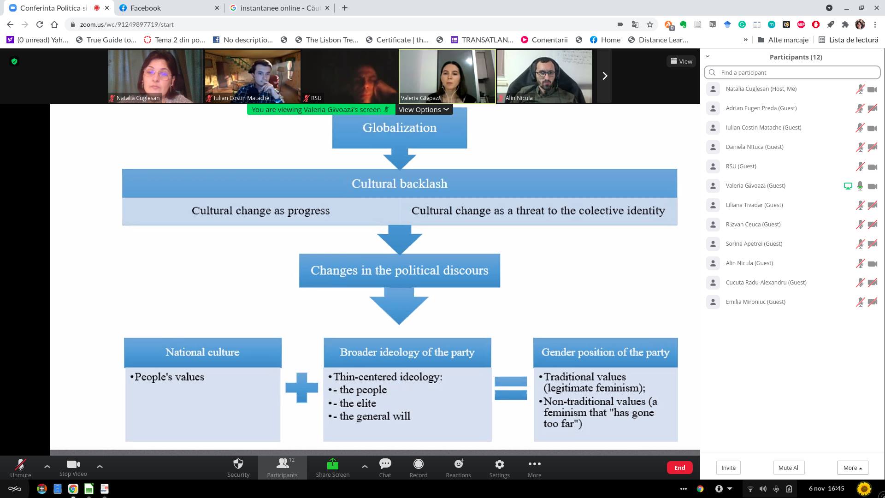
Task: Show next video thumbnails with arrow
Action: click(x=605, y=76)
